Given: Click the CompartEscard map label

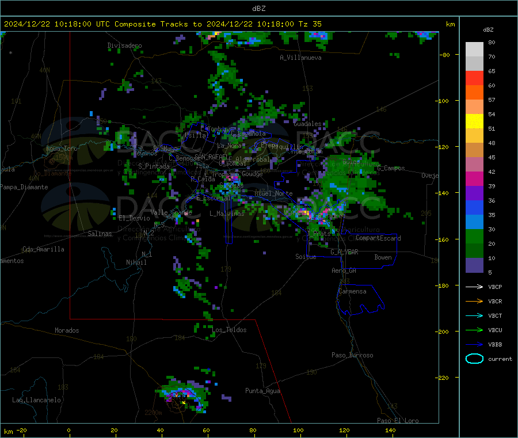Looking at the screenshot, I should click(x=378, y=238).
